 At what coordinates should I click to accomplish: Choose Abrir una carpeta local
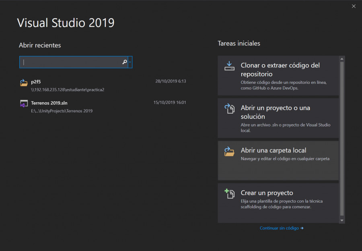[x=278, y=160]
